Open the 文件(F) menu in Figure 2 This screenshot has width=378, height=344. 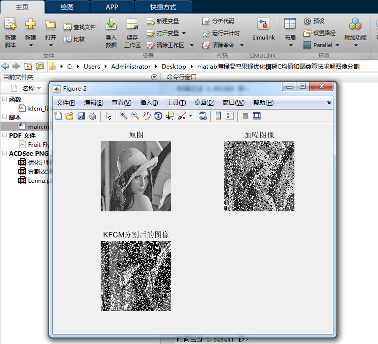click(x=66, y=103)
